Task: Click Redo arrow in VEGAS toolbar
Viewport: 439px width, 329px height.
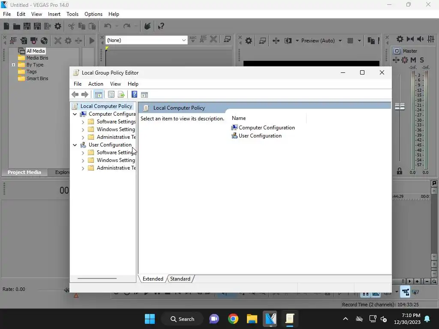Action: [127, 26]
